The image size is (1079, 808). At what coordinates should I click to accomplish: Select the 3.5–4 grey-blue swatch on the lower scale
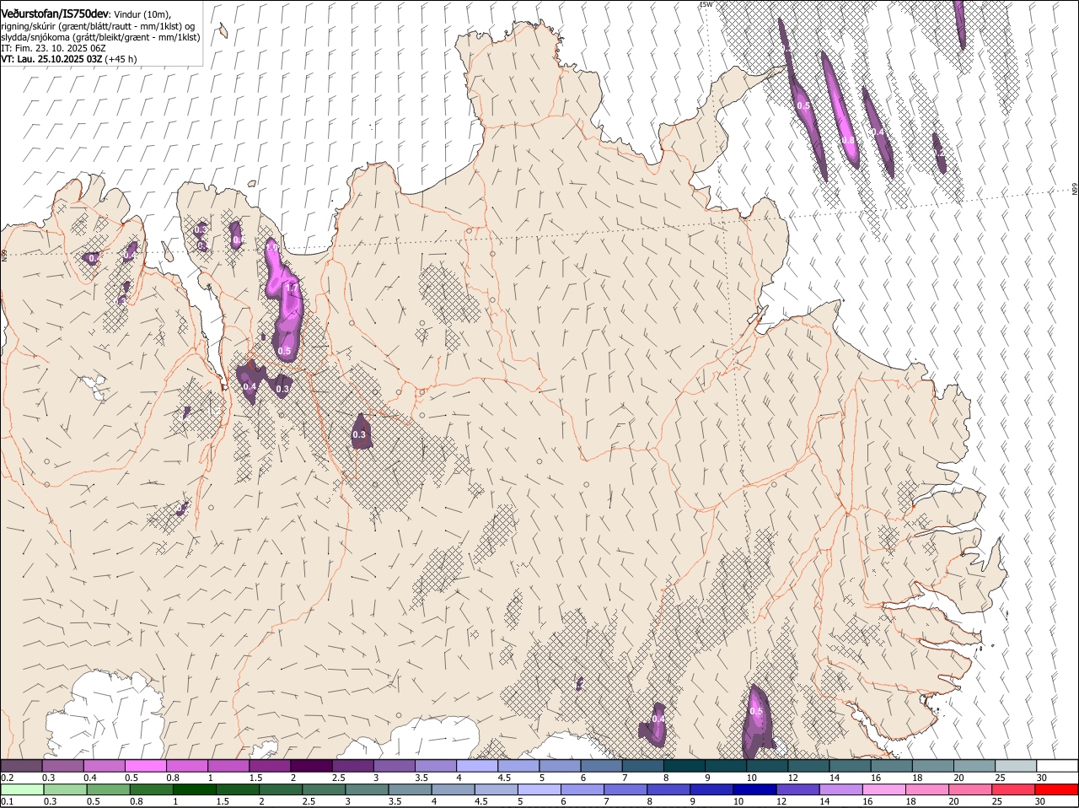tap(411, 789)
